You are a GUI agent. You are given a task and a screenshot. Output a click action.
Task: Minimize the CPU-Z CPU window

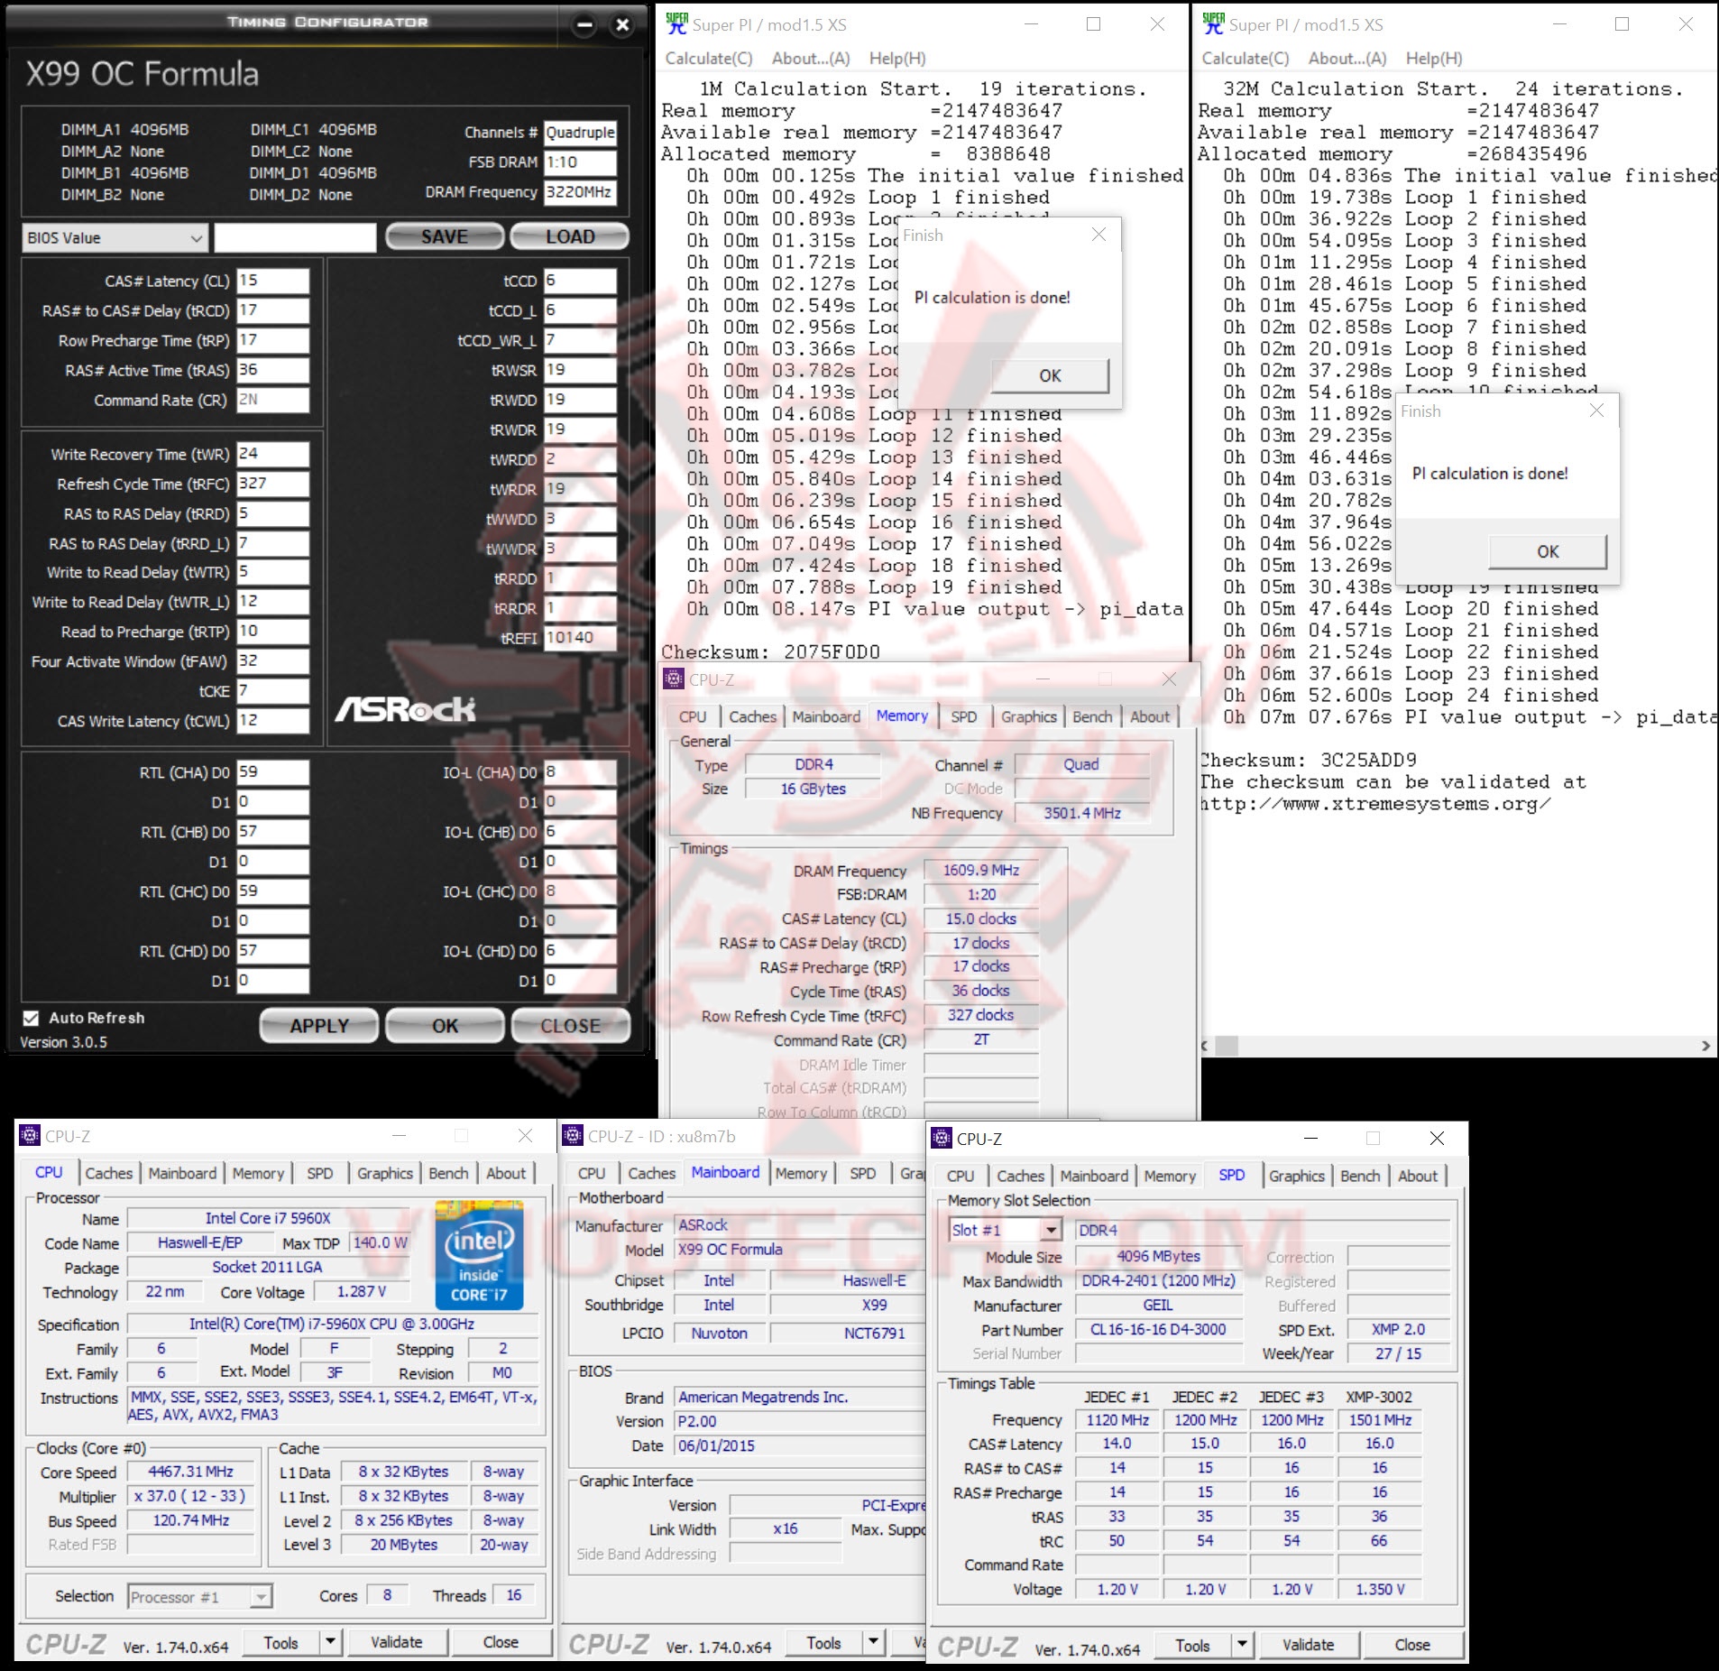(x=400, y=1136)
